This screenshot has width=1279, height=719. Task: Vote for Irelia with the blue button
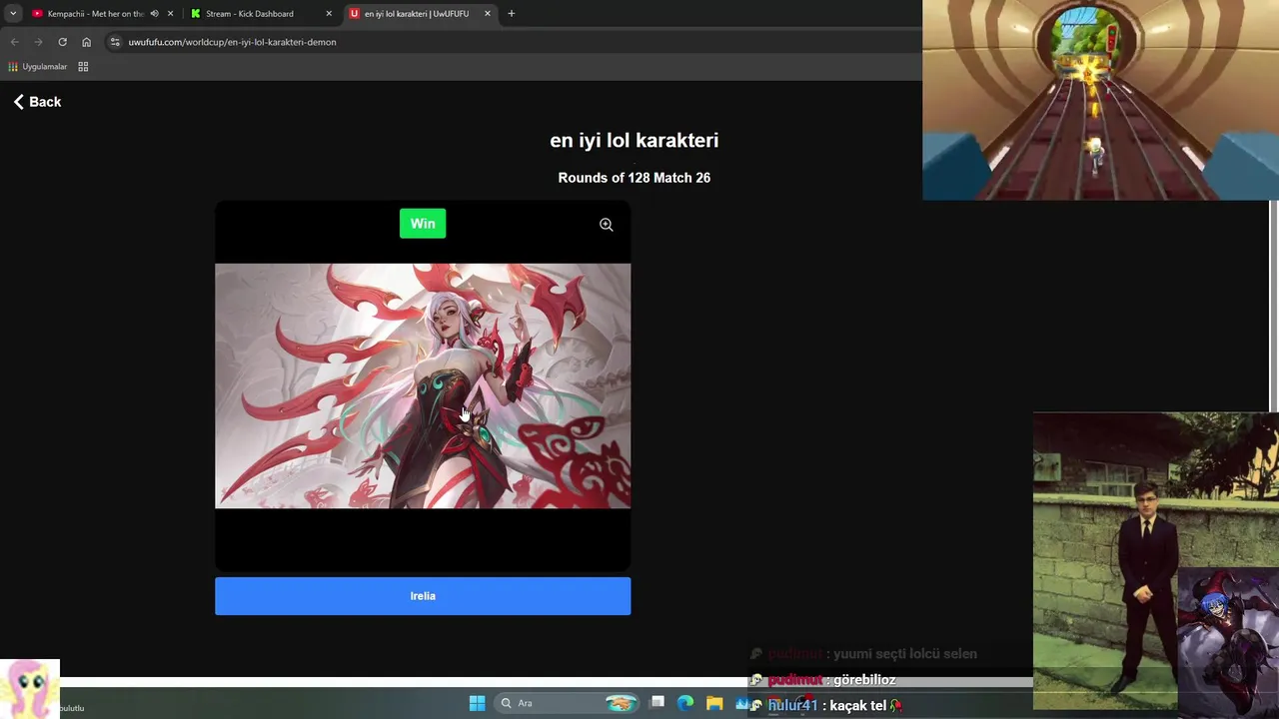(x=423, y=596)
